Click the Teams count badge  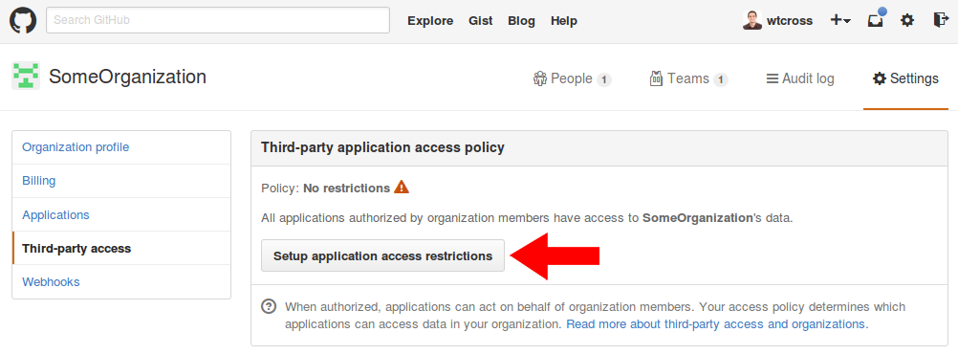[720, 79]
